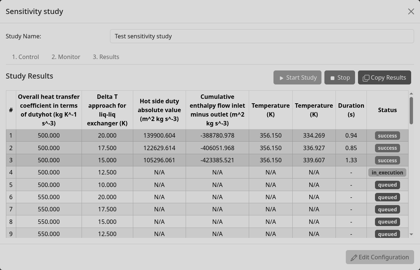The width and height of the screenshot is (420, 270).
Task: Click the Duration (s) column header
Action: pyautogui.click(x=351, y=110)
